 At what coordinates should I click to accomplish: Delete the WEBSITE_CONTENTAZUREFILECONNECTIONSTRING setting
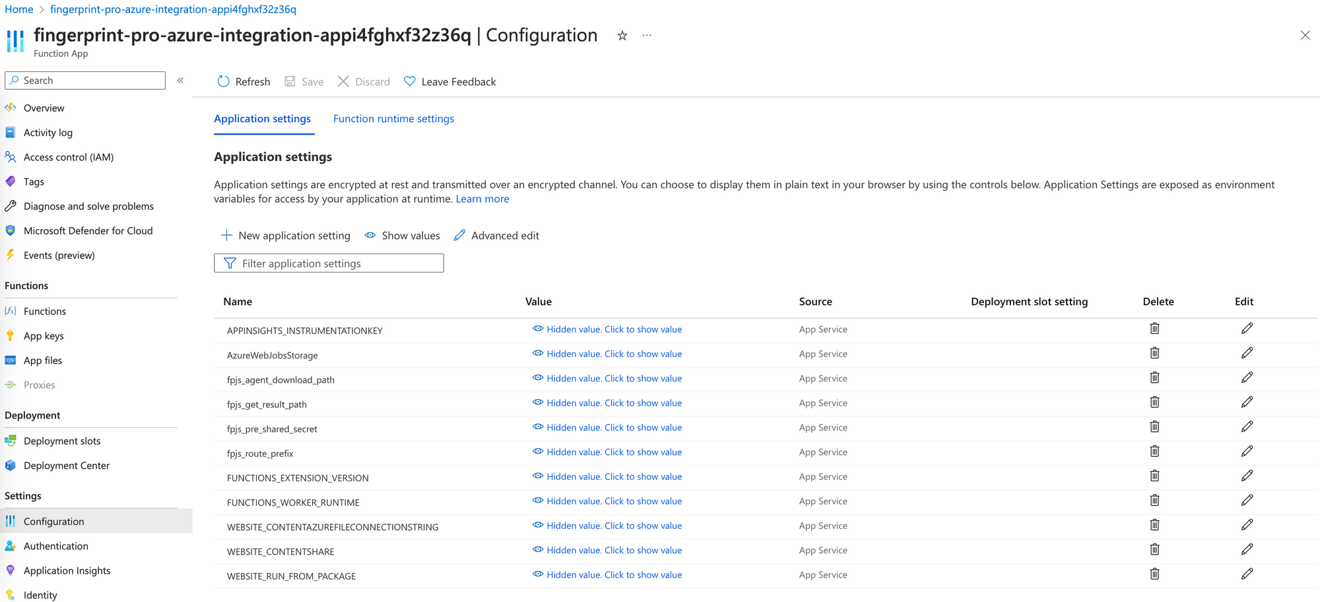point(1154,525)
